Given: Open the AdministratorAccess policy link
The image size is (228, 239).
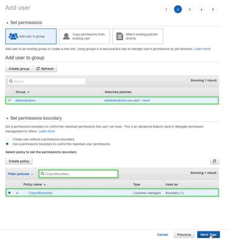Looking at the screenshot, I should [x=118, y=100].
